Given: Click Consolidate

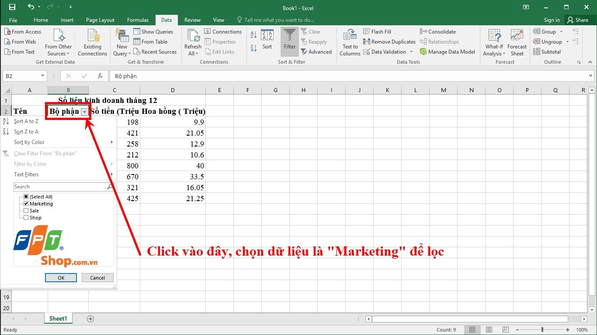Looking at the screenshot, I should 438,32.
